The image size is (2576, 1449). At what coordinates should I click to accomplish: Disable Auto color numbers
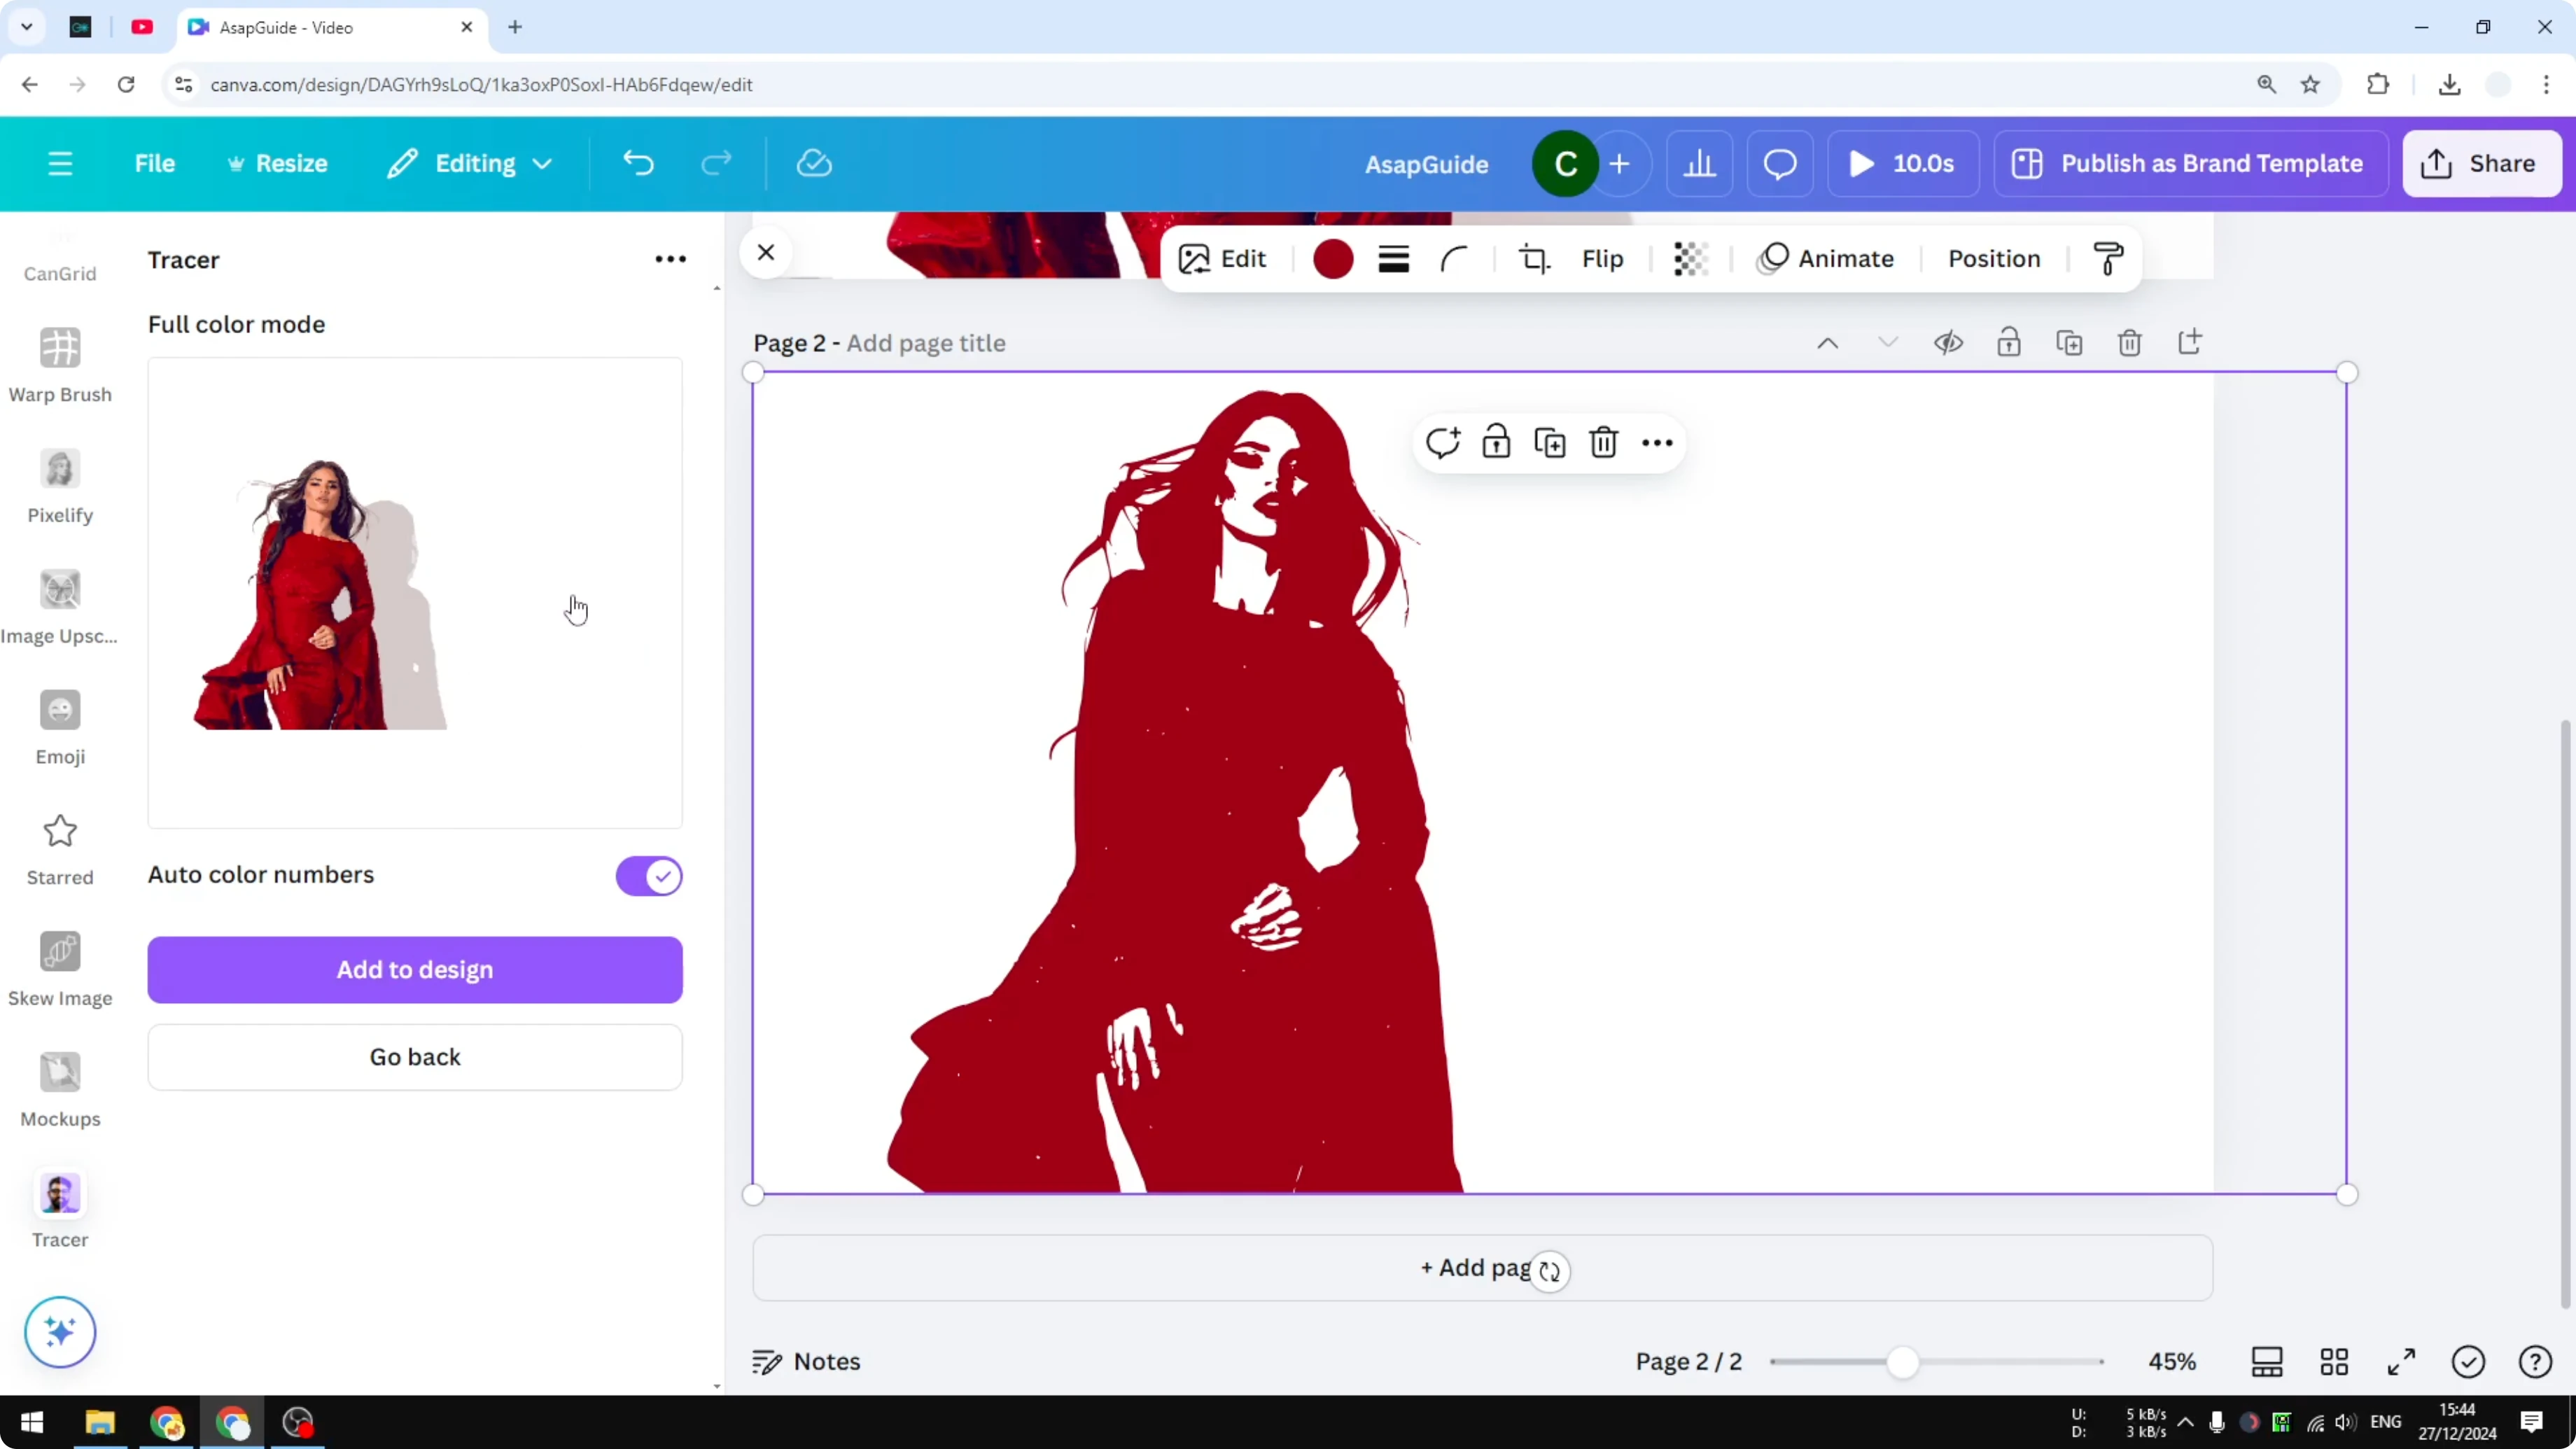pyautogui.click(x=648, y=876)
